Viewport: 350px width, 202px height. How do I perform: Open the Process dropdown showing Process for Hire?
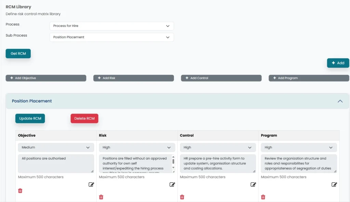tap(111, 26)
